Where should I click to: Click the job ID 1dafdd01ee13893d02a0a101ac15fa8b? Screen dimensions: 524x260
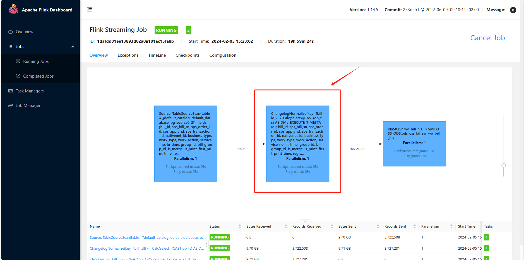click(135, 41)
